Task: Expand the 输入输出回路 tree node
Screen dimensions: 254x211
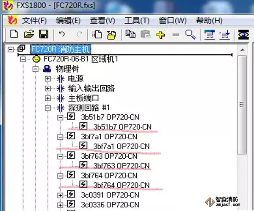Action: click(48, 88)
